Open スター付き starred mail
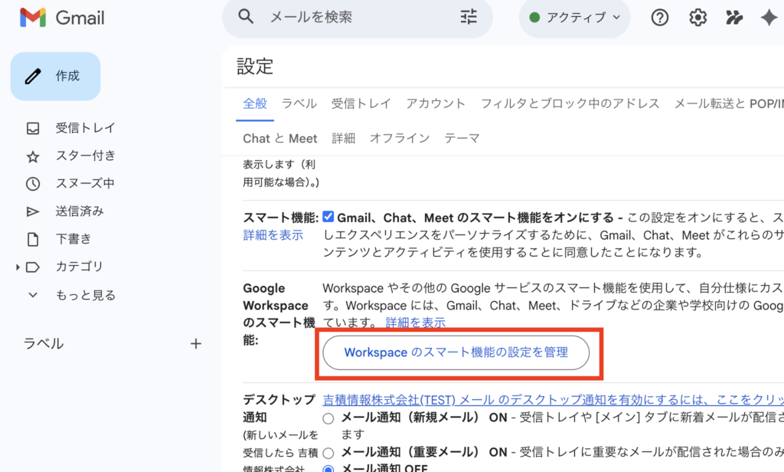The width and height of the screenshot is (784, 472). pos(85,156)
